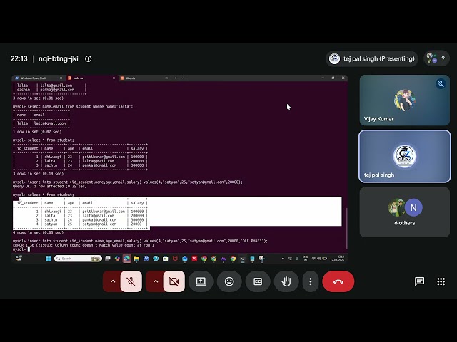Select tej pal singh's participant tile
Screen dimensions: 457x342
(405, 156)
